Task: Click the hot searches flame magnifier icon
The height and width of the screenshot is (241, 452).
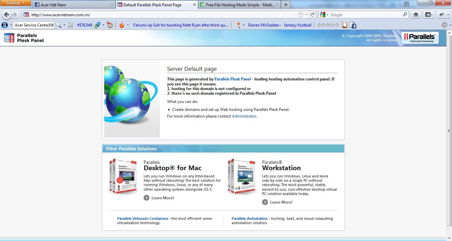Action: coord(238,25)
